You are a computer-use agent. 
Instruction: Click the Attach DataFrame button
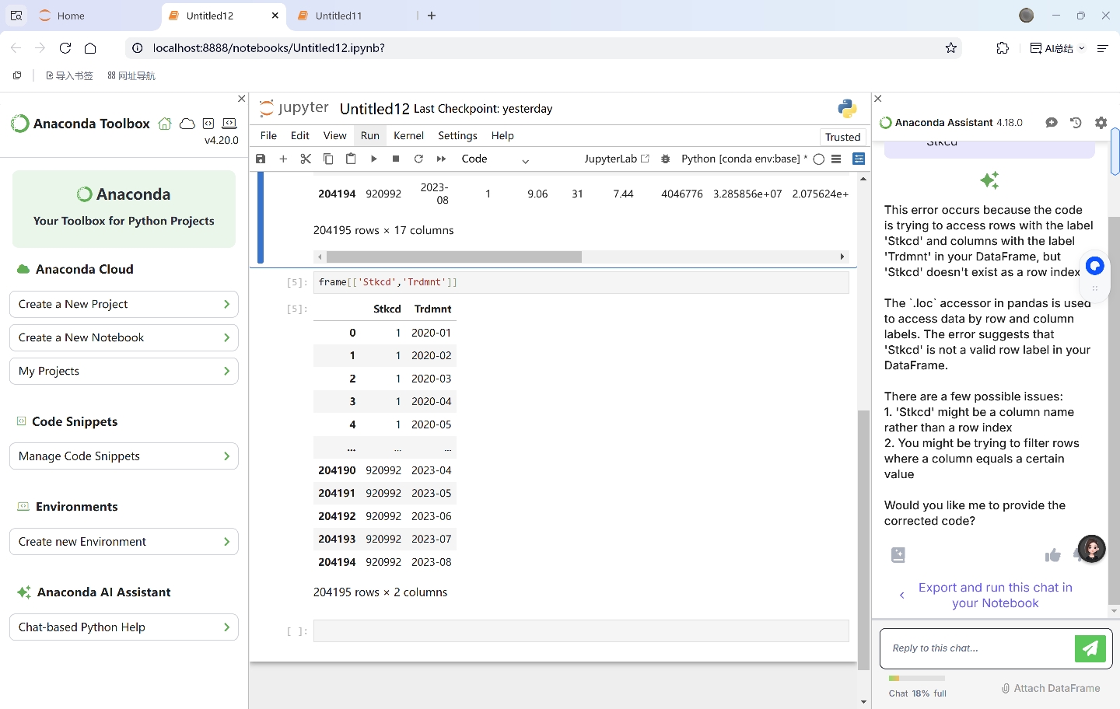(1050, 688)
